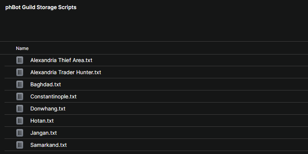Image resolution: width=308 pixels, height=154 pixels.
Task: Click the file icon next to Samarkand.txt
Action: pyautogui.click(x=20, y=145)
